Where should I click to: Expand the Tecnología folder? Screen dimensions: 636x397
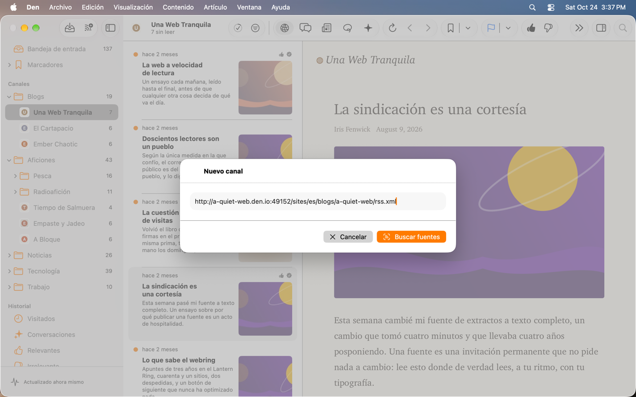coord(9,271)
